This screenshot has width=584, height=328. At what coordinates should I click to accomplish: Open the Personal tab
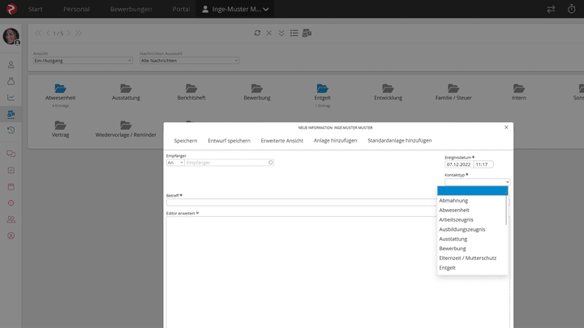(75, 9)
